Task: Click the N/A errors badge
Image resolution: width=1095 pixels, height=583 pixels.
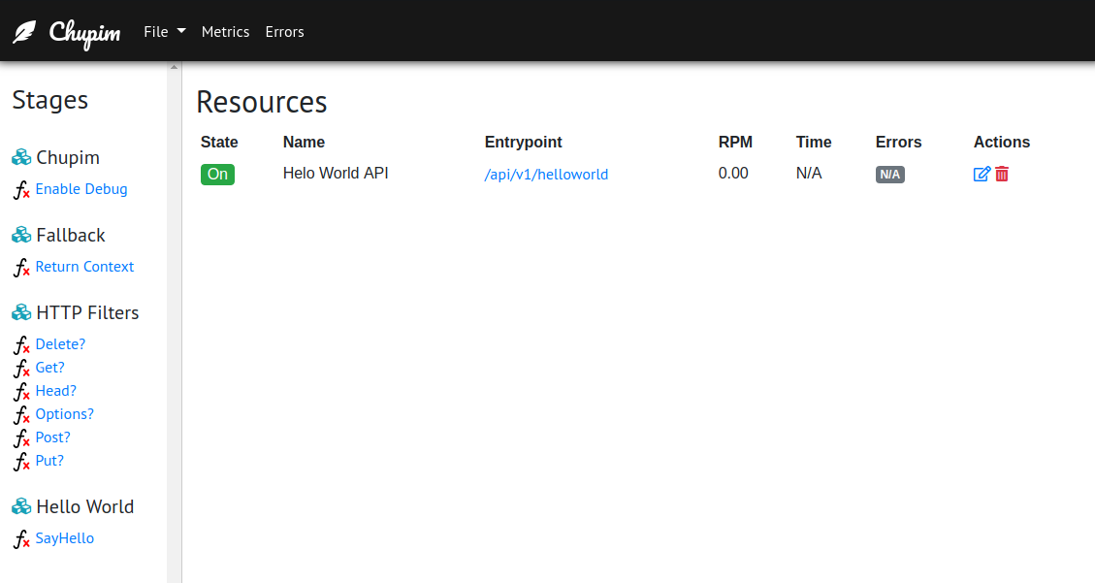Action: (889, 175)
